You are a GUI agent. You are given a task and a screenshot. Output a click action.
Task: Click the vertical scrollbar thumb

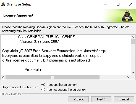133,42
